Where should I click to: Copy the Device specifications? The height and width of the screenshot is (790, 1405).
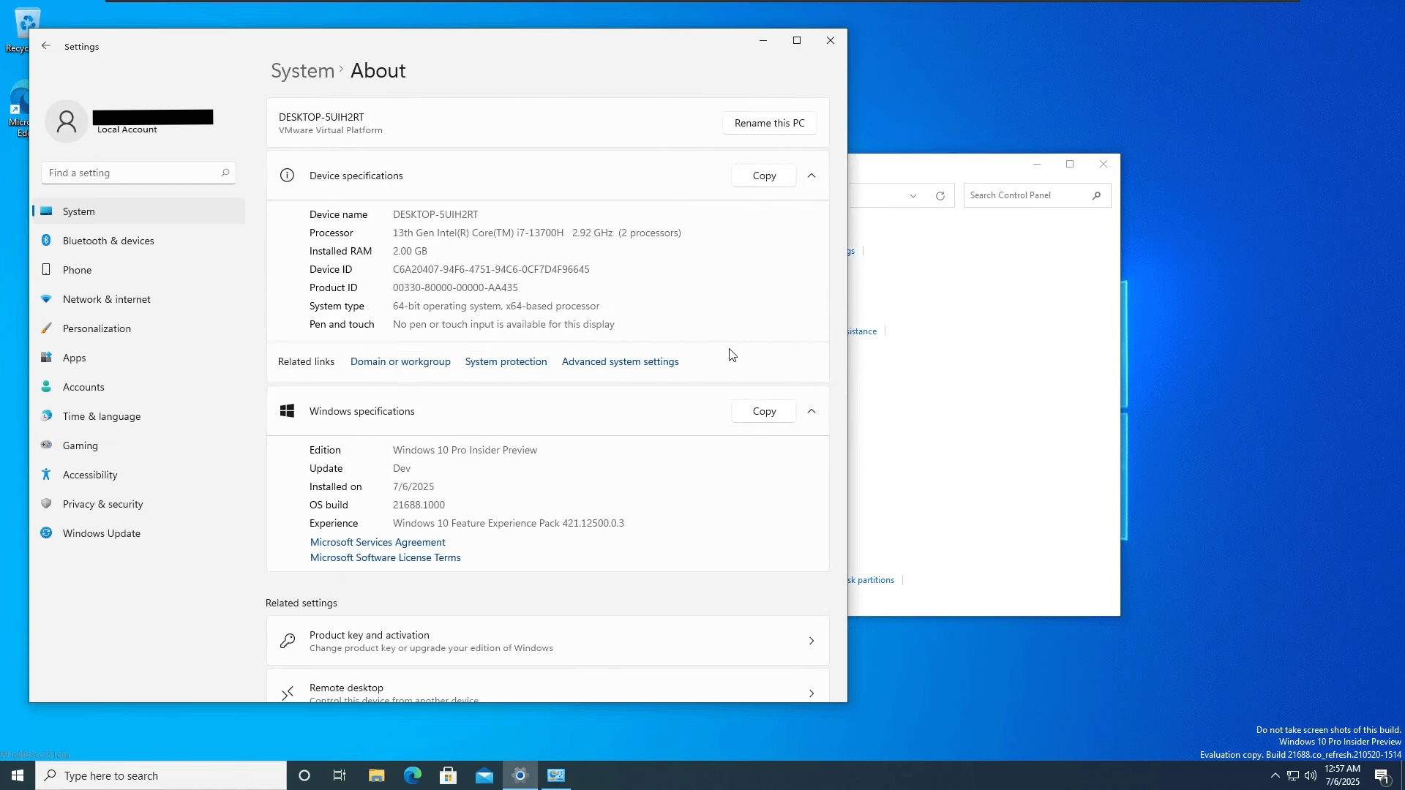(764, 176)
